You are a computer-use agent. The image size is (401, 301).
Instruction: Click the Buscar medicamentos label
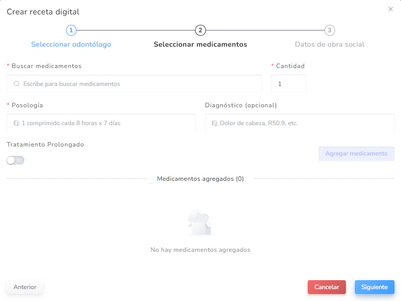(47, 66)
